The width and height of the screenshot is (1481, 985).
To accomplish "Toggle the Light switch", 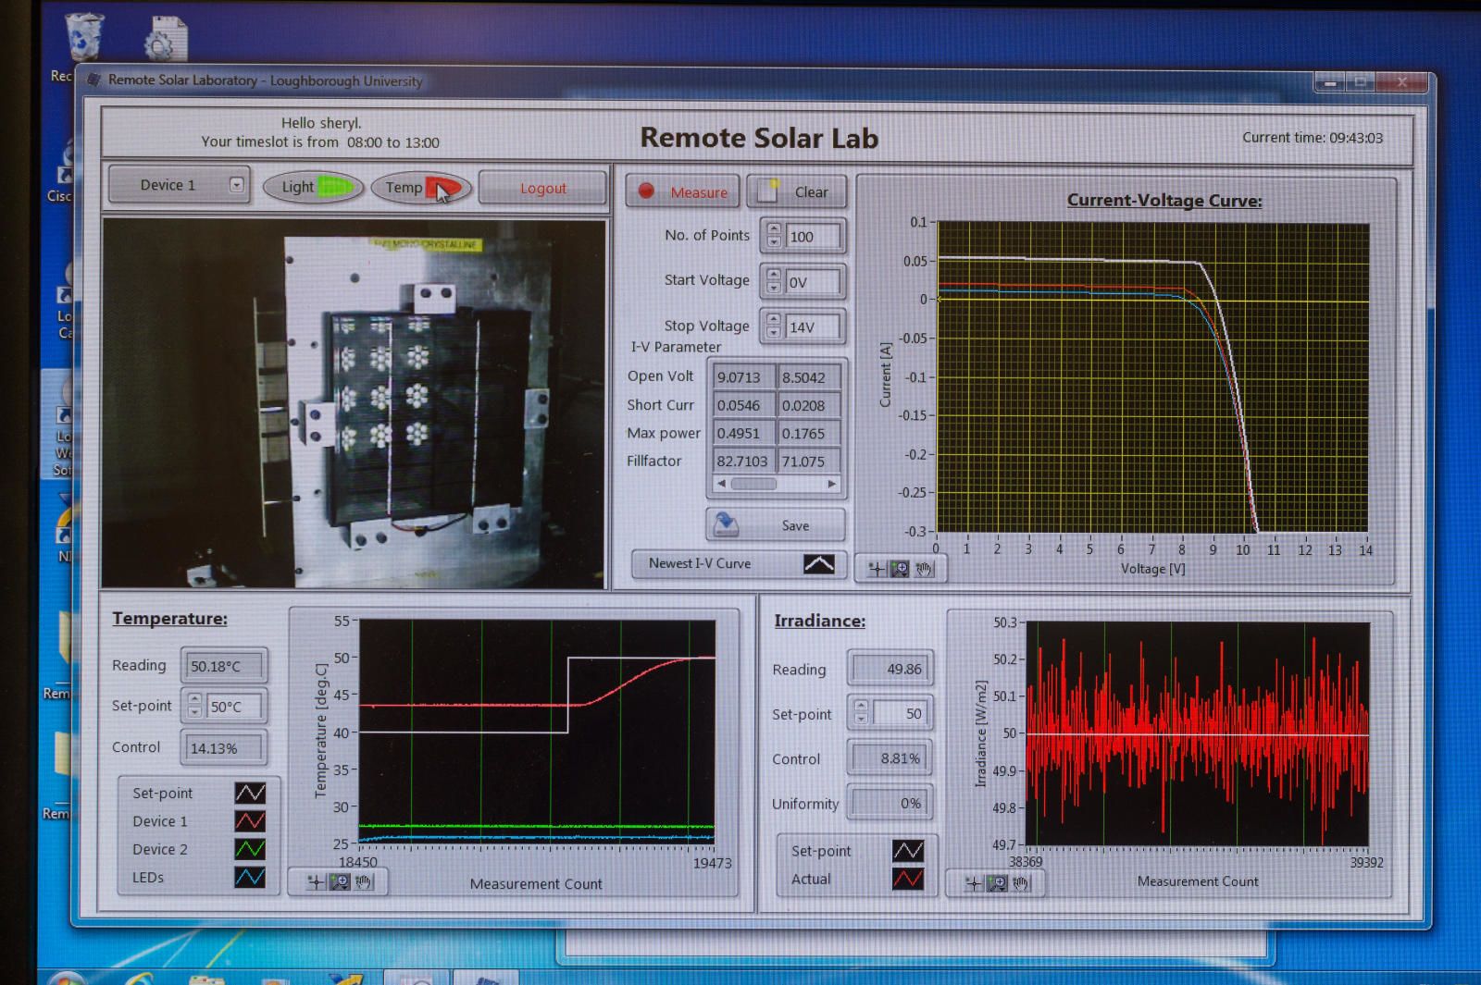I will [313, 187].
